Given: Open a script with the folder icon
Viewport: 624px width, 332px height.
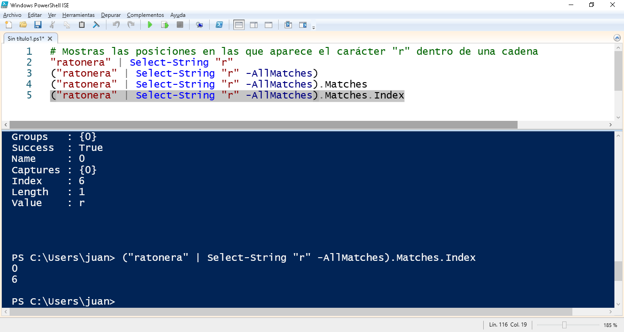Looking at the screenshot, I should (x=23, y=25).
